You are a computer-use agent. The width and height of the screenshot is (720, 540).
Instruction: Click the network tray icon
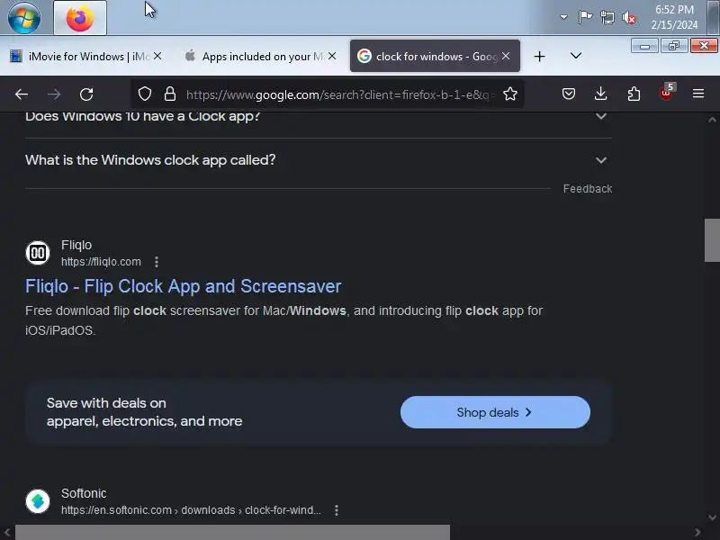click(x=607, y=17)
